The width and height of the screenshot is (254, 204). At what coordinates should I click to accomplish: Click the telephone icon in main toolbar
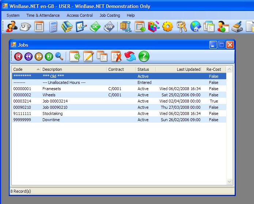click(x=25, y=27)
